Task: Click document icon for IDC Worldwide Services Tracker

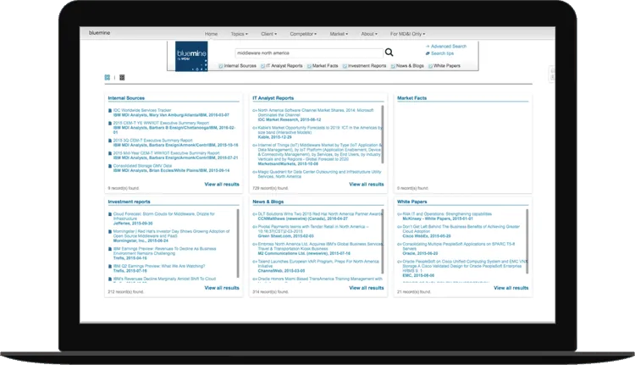Action: [110, 111]
